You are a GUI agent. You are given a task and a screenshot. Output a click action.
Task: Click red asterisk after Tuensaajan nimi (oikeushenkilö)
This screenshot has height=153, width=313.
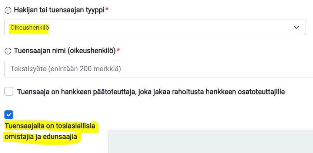(118, 50)
